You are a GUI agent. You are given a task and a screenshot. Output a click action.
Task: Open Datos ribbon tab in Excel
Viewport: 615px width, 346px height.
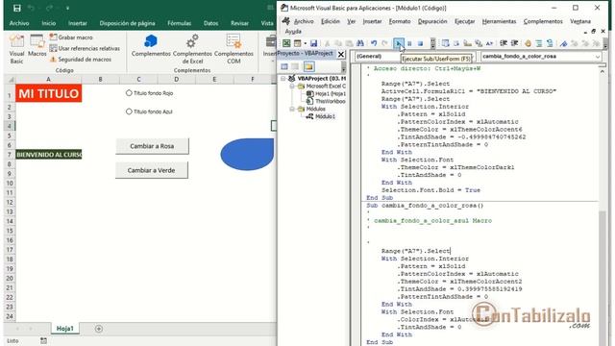[211, 23]
